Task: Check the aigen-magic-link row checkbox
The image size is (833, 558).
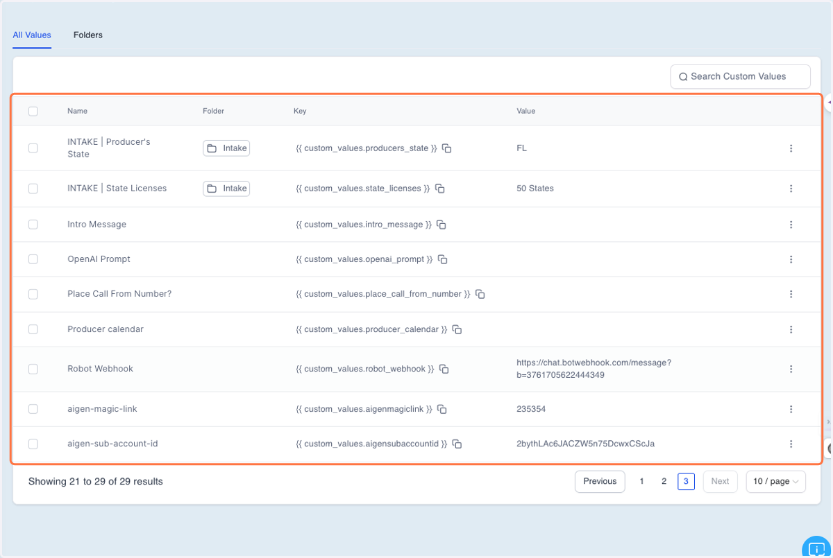Action: pos(33,409)
